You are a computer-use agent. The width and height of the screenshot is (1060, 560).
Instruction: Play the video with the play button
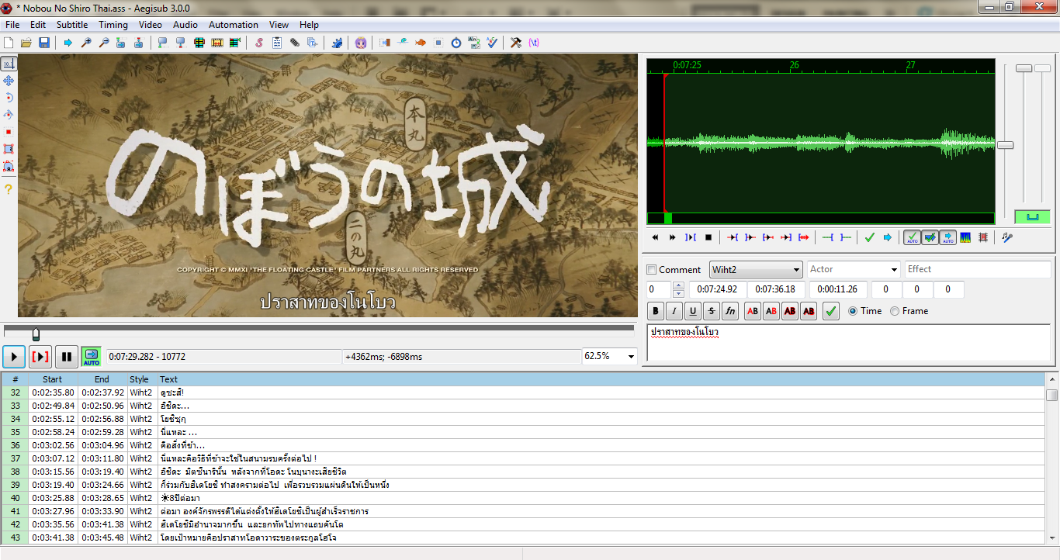(14, 357)
